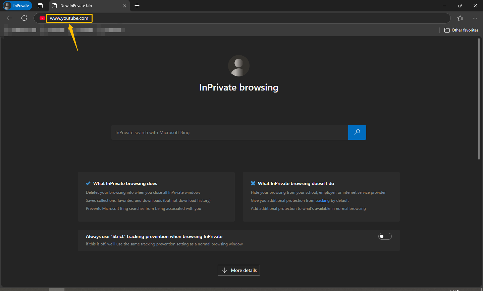Image resolution: width=483 pixels, height=291 pixels.
Task: Click the blue search magnifier button
Action: pyautogui.click(x=357, y=132)
